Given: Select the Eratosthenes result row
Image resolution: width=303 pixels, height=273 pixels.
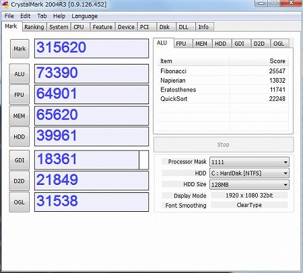Looking at the screenshot, I should tap(223, 89).
